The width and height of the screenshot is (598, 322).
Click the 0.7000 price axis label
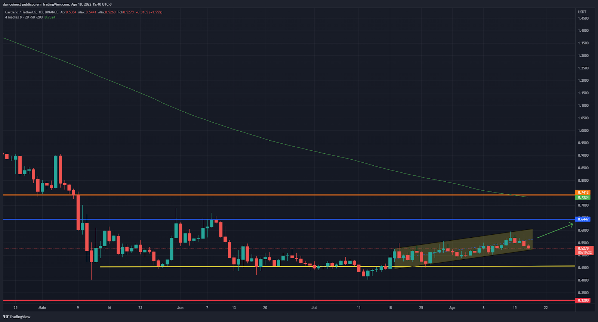[583, 205]
